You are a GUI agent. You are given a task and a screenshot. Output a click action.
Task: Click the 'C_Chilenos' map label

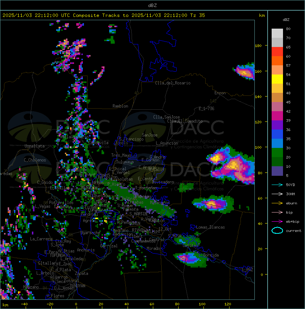click(35, 160)
